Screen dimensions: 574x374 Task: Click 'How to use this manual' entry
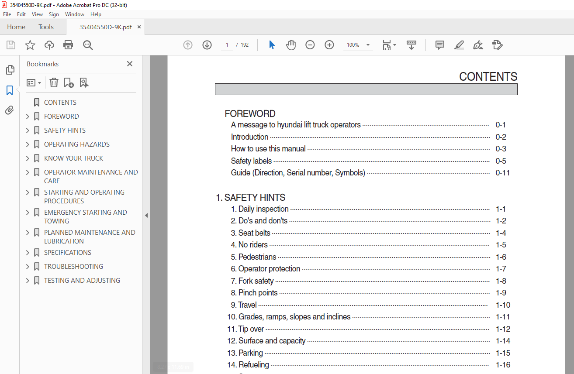pos(268,149)
